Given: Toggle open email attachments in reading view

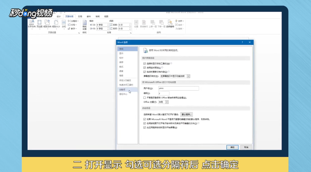Looking at the screenshot, I should click(145, 124).
